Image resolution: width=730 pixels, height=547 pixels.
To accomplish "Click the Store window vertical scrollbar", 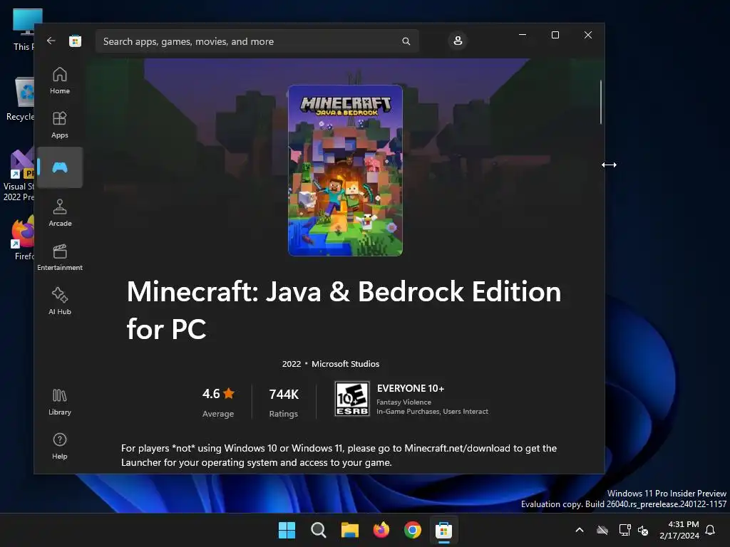I will click(600, 103).
